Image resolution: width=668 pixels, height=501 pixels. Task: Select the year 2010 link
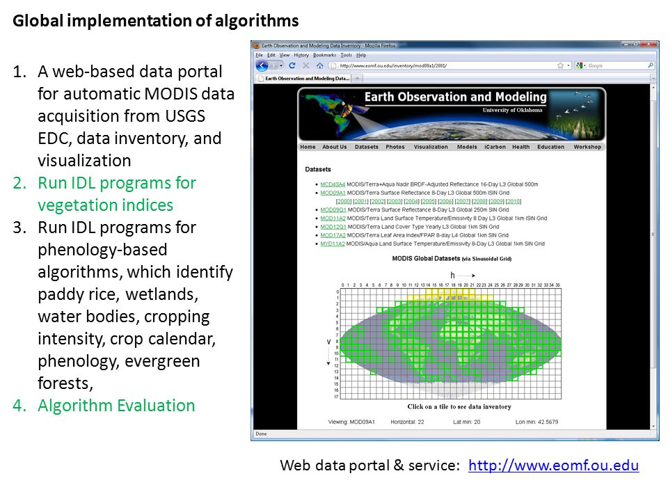514,202
